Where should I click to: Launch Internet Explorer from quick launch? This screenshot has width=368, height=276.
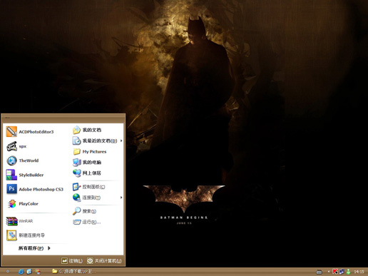[21, 271]
